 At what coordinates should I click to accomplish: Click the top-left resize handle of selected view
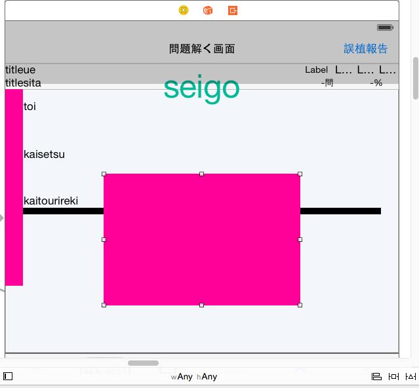click(x=104, y=174)
